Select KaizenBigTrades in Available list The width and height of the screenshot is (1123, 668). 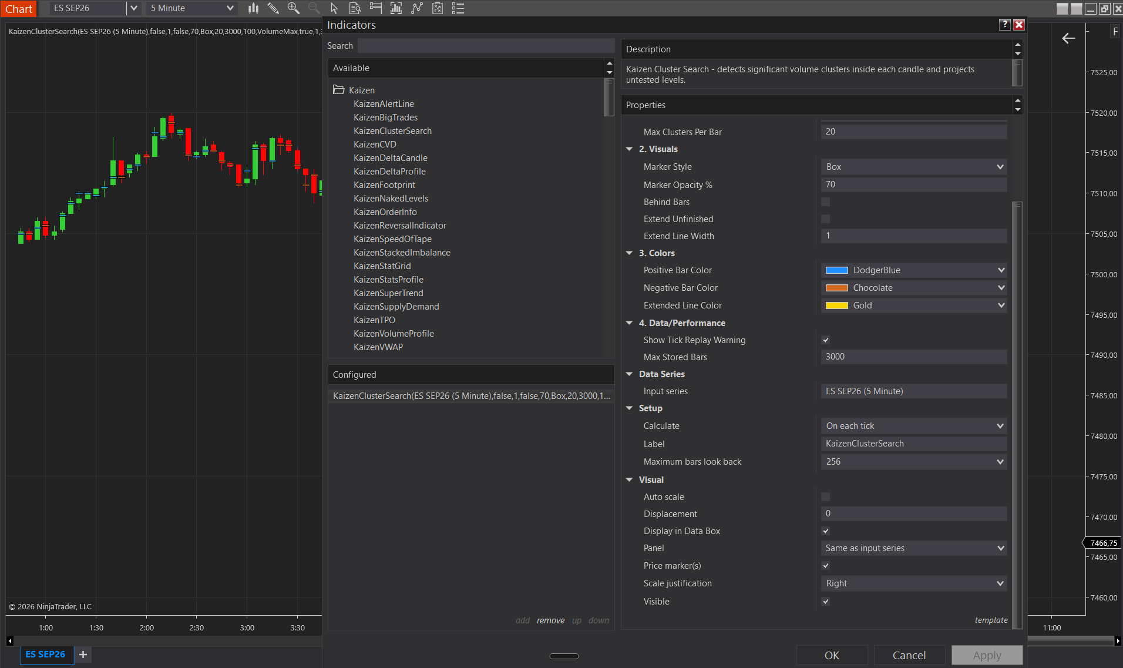point(385,118)
